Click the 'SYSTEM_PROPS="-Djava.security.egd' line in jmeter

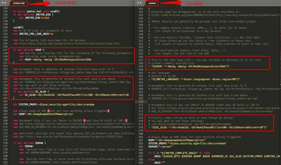coord(187,144)
